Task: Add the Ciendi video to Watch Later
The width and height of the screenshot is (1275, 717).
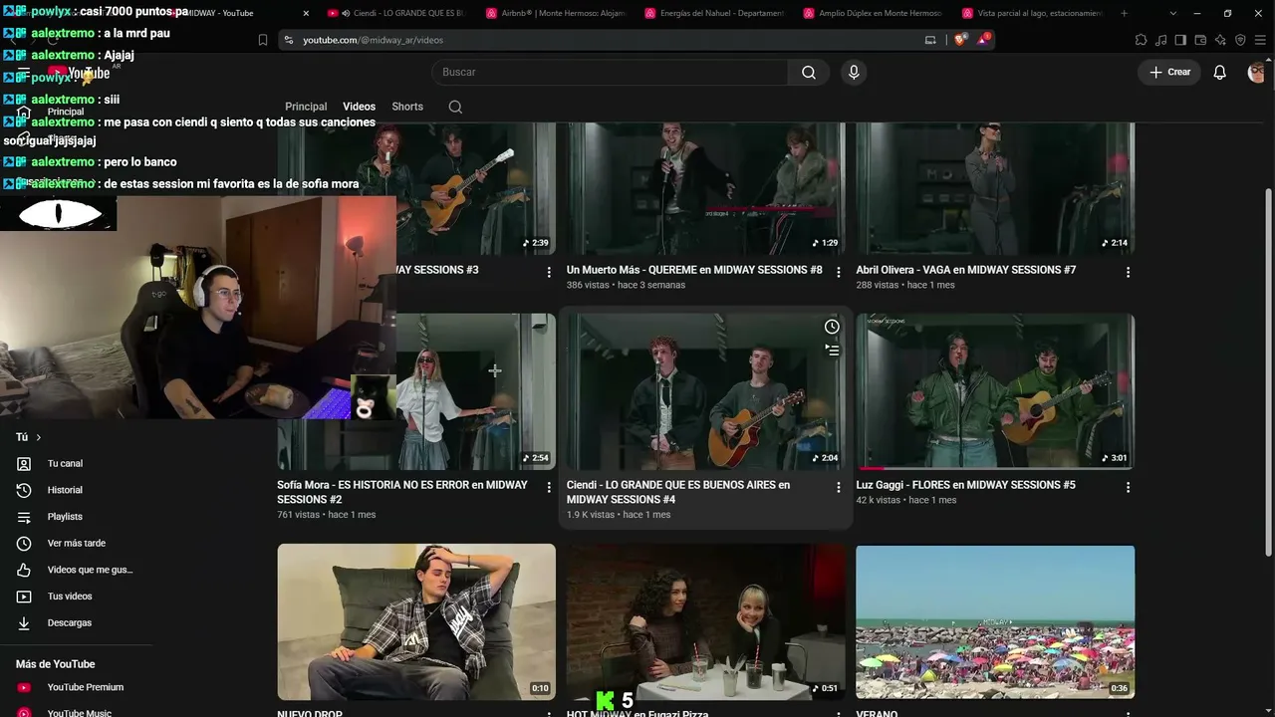Action: click(832, 327)
